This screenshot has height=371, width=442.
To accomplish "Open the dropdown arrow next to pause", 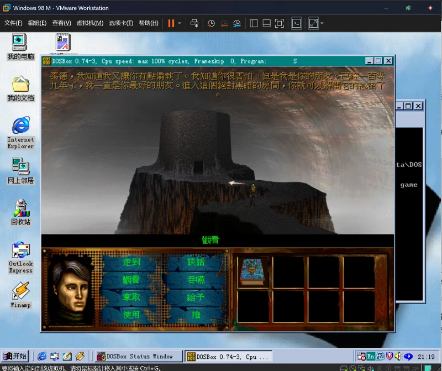I will (180, 23).
